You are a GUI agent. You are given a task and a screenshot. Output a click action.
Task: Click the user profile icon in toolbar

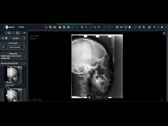click(162, 27)
